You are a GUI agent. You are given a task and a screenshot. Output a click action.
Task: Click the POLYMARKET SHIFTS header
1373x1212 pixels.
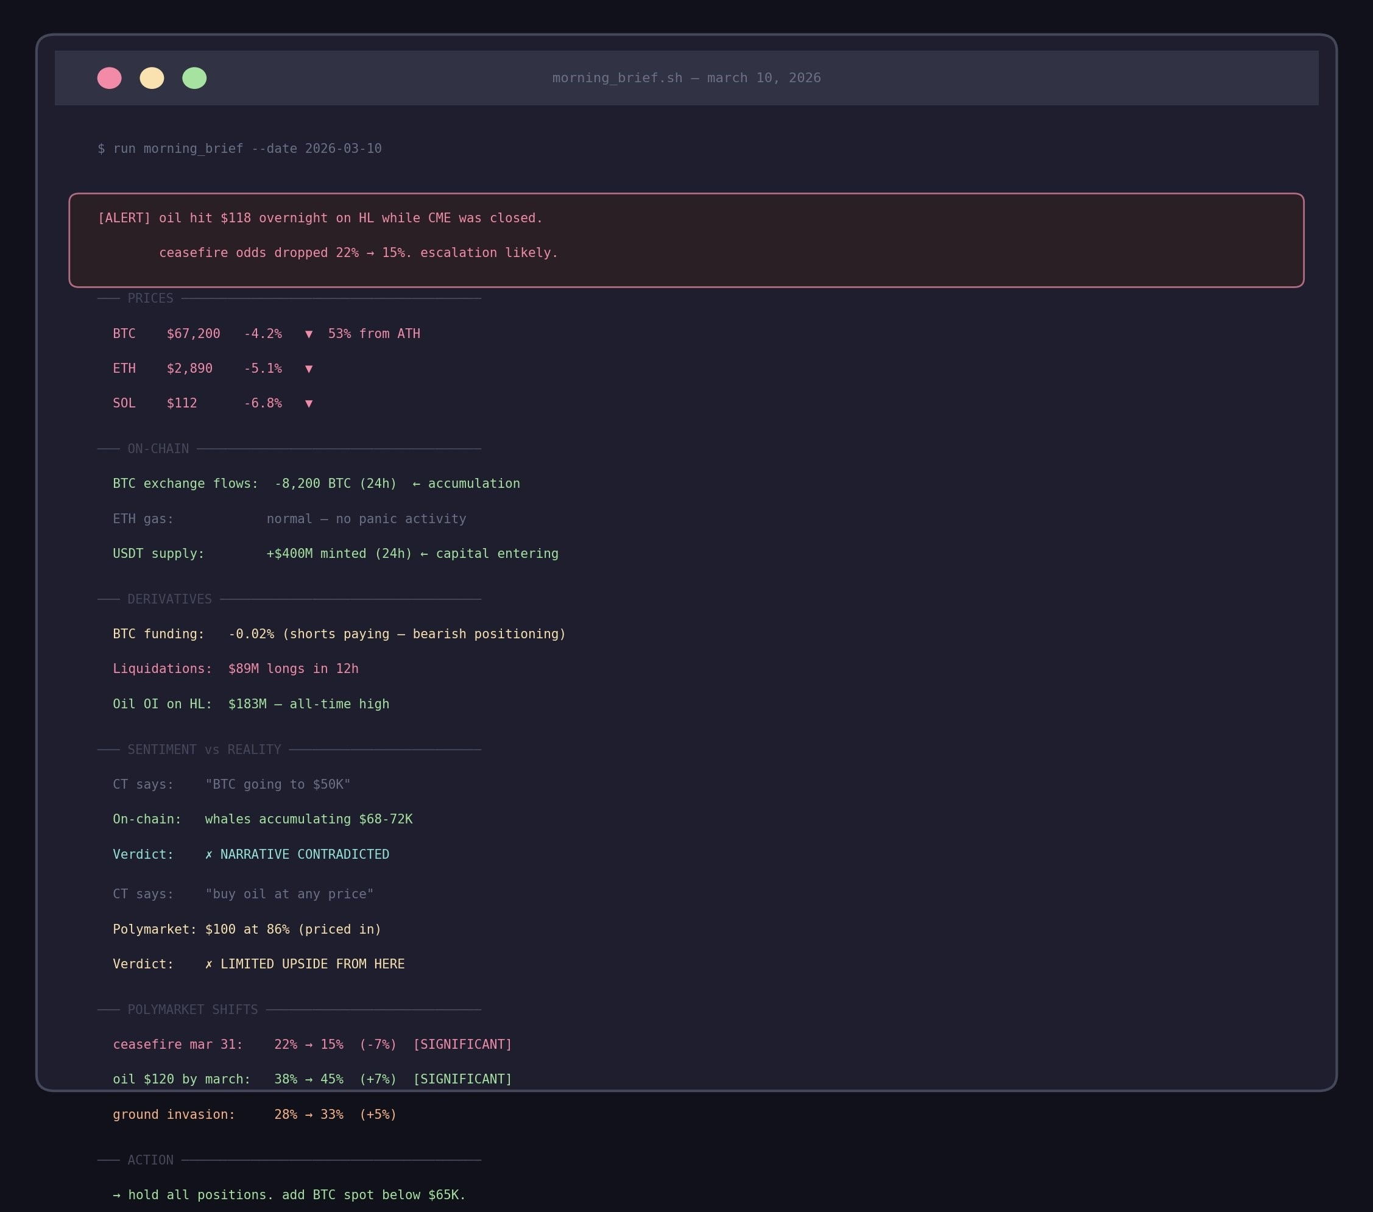coord(192,1010)
